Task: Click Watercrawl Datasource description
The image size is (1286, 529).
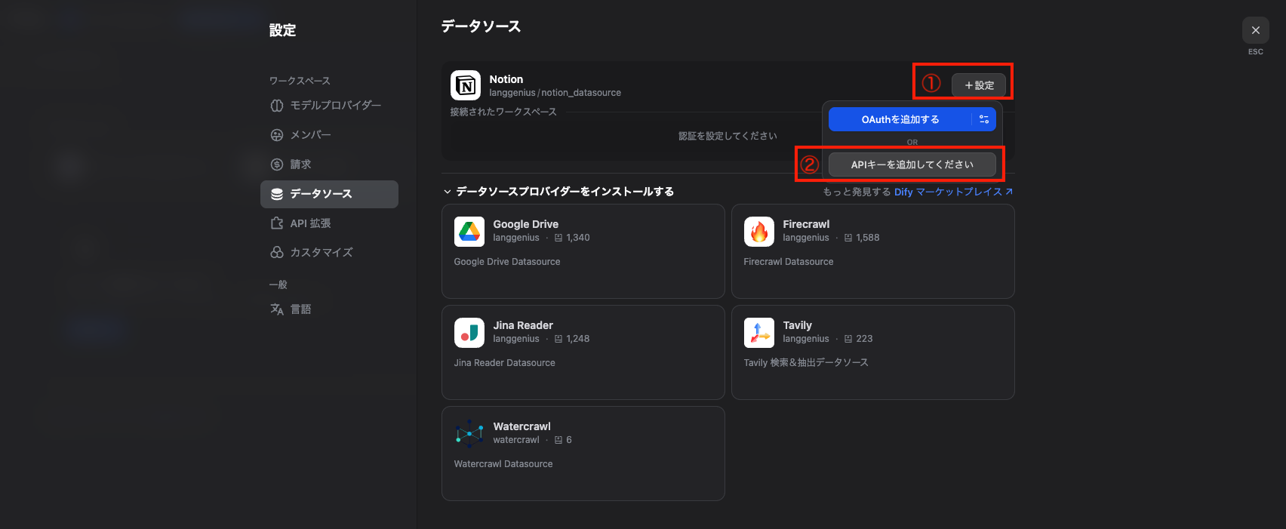Action: (x=503, y=464)
